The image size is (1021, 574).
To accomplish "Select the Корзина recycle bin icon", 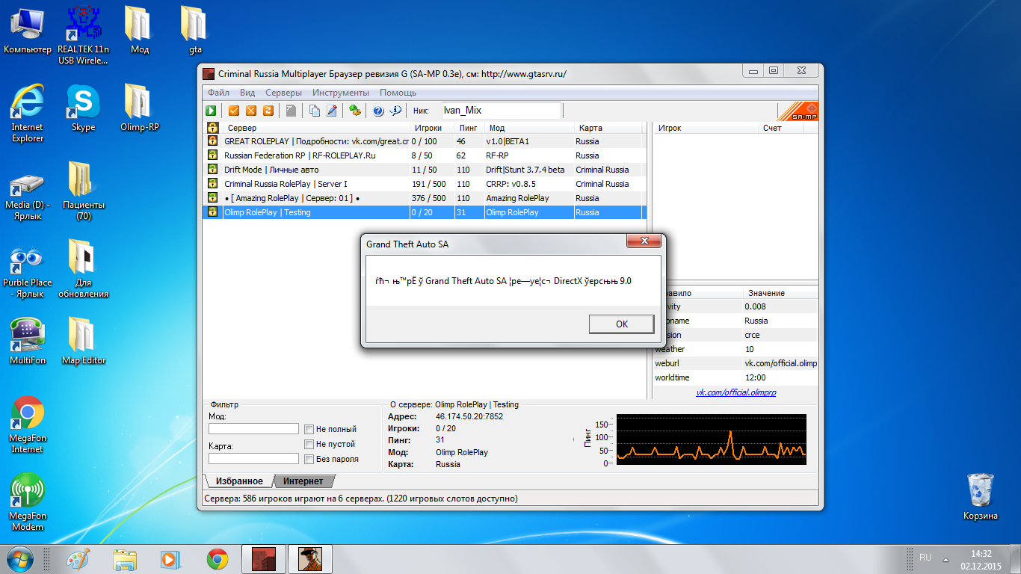I will coord(980,496).
